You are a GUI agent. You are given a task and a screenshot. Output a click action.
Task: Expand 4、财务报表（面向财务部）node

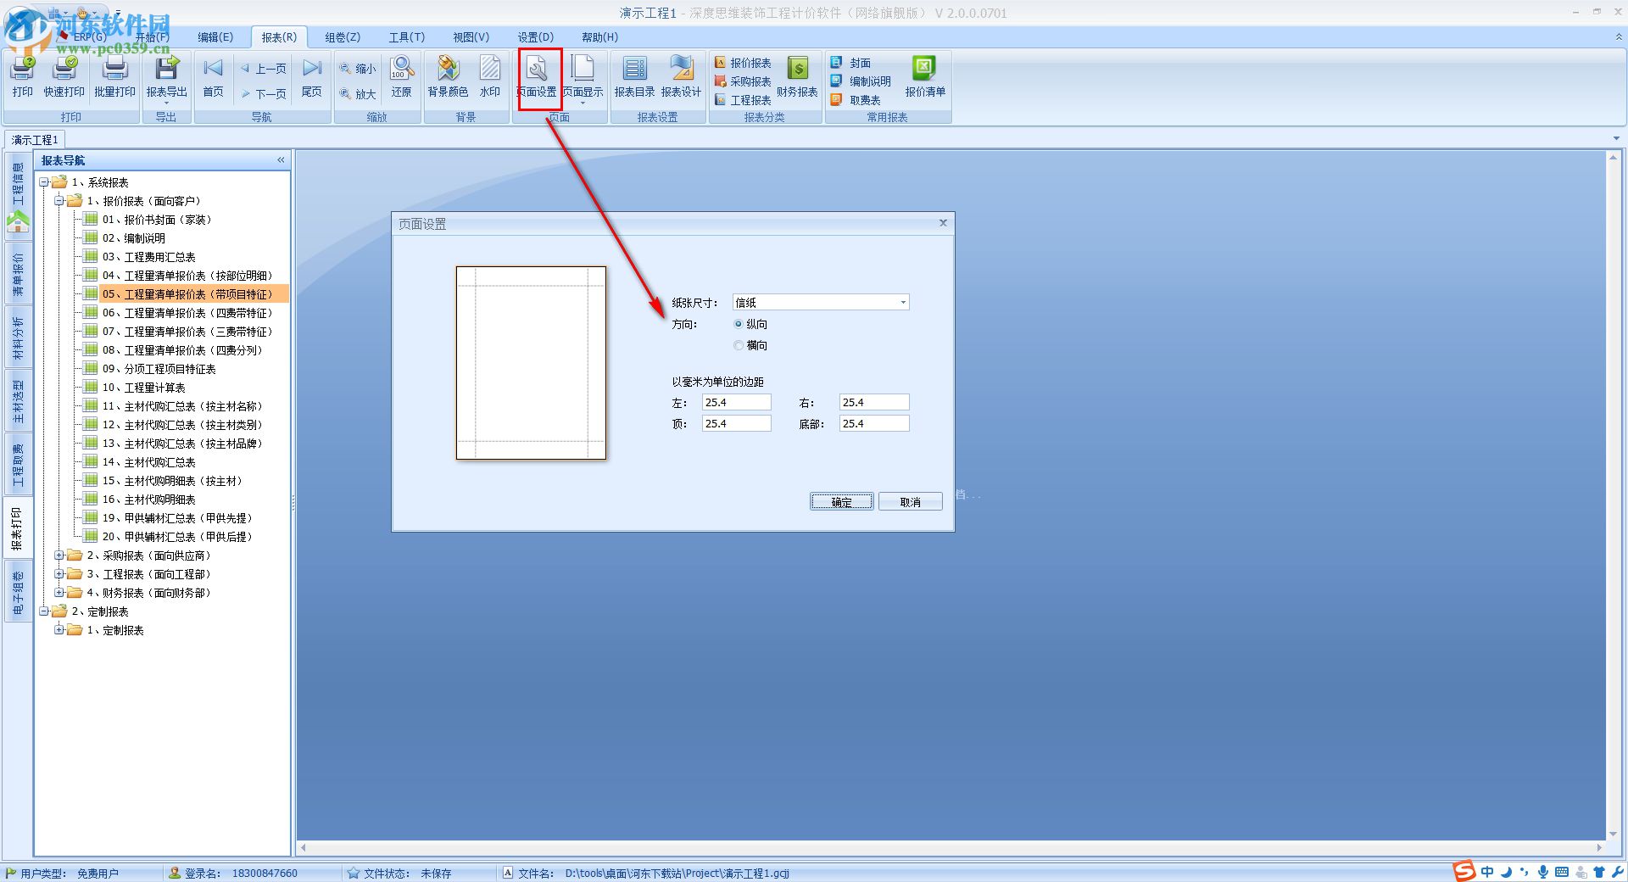click(59, 593)
